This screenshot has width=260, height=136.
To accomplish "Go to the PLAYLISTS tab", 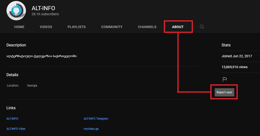I will (x=77, y=27).
